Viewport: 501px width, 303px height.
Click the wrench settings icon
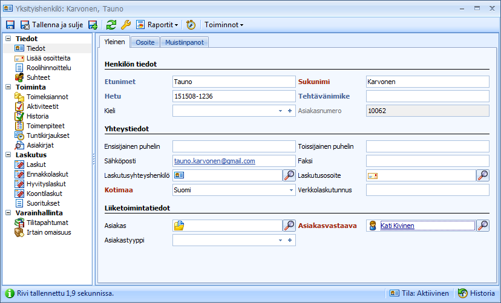[x=126, y=25]
